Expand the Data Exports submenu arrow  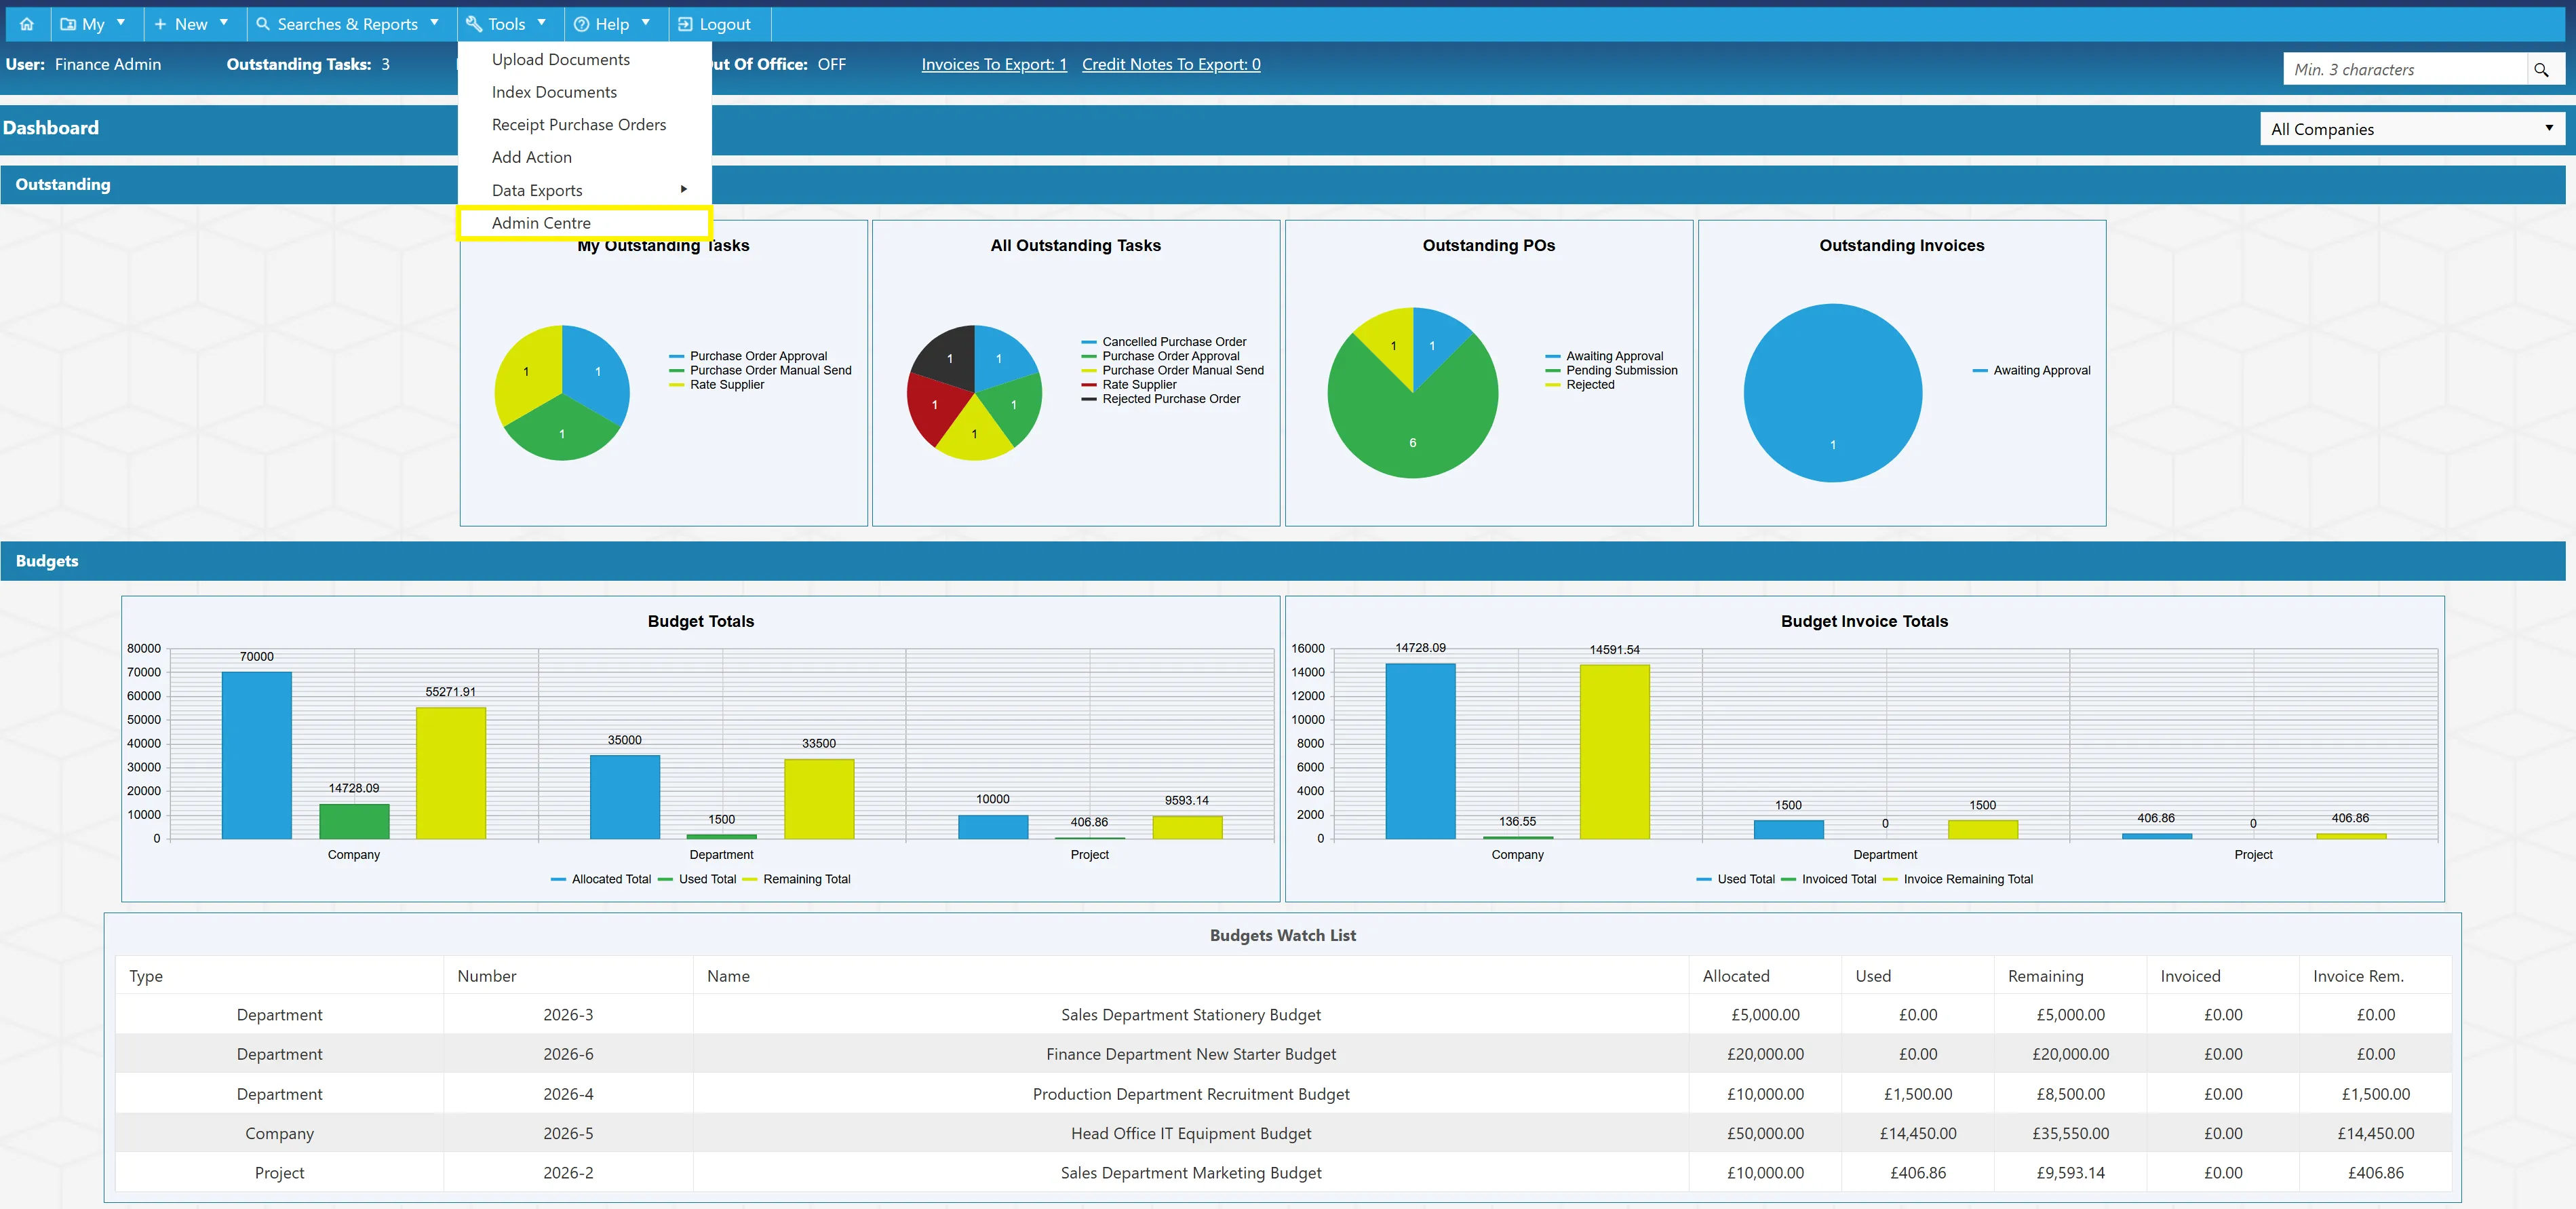click(x=684, y=189)
